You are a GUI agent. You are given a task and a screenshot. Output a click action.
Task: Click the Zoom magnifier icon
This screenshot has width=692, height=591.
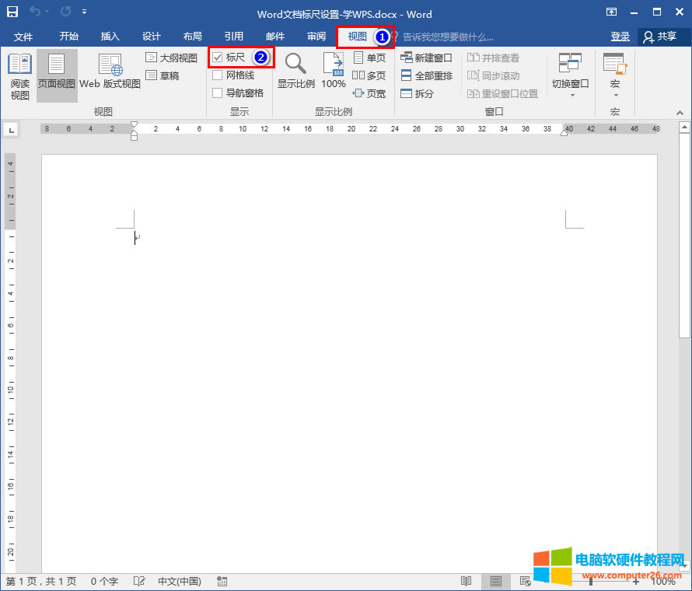295,65
